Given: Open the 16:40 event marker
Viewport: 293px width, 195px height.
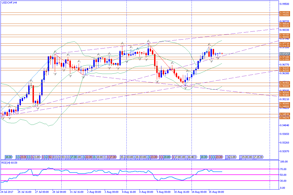Looking at the screenshot, I should pos(191,157).
